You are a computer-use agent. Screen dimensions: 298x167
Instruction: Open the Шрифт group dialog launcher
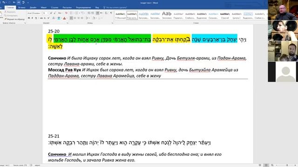click(x=68, y=23)
